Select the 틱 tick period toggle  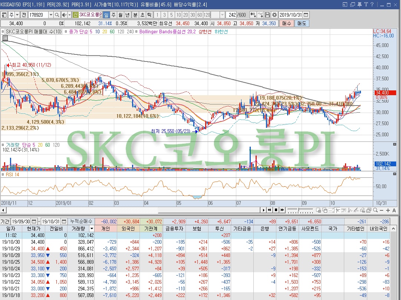click(x=149, y=15)
